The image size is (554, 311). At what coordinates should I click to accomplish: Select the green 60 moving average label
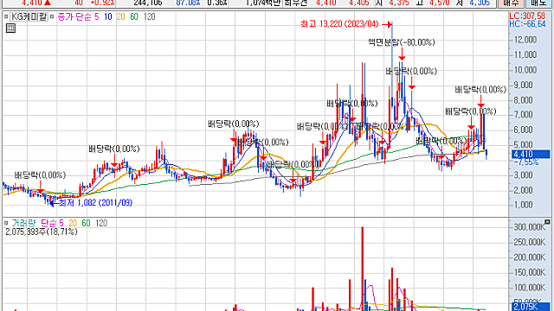134,16
